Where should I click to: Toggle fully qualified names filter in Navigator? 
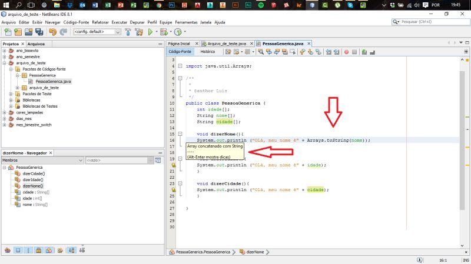tap(60, 250)
